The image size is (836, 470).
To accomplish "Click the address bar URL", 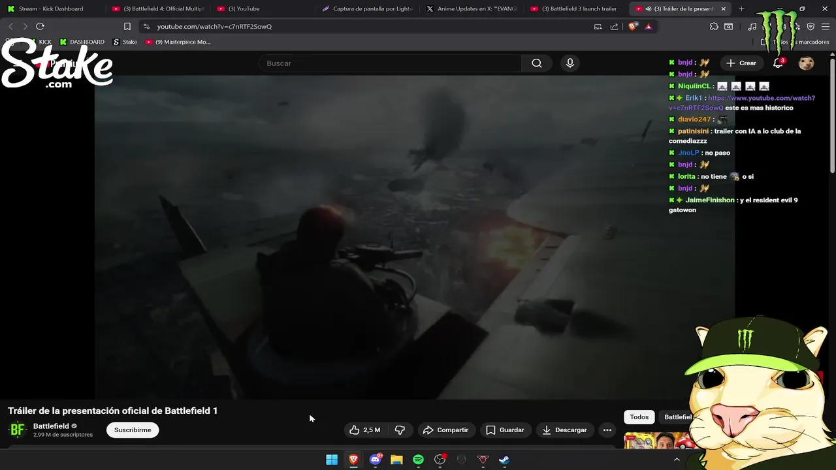I will (214, 27).
